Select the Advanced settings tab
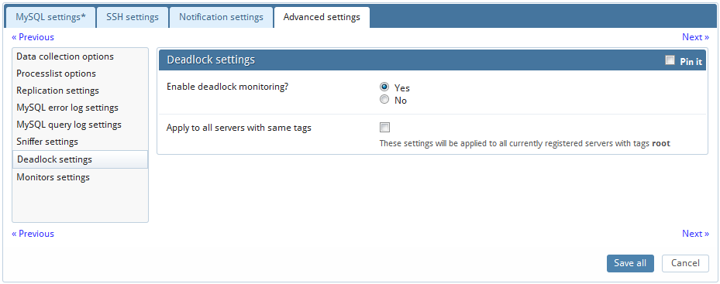The width and height of the screenshot is (720, 284). click(322, 18)
